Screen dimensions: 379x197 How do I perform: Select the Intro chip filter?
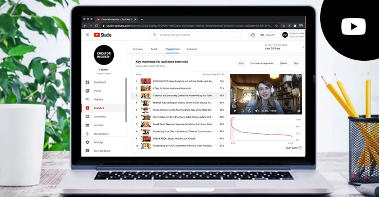(x=241, y=63)
